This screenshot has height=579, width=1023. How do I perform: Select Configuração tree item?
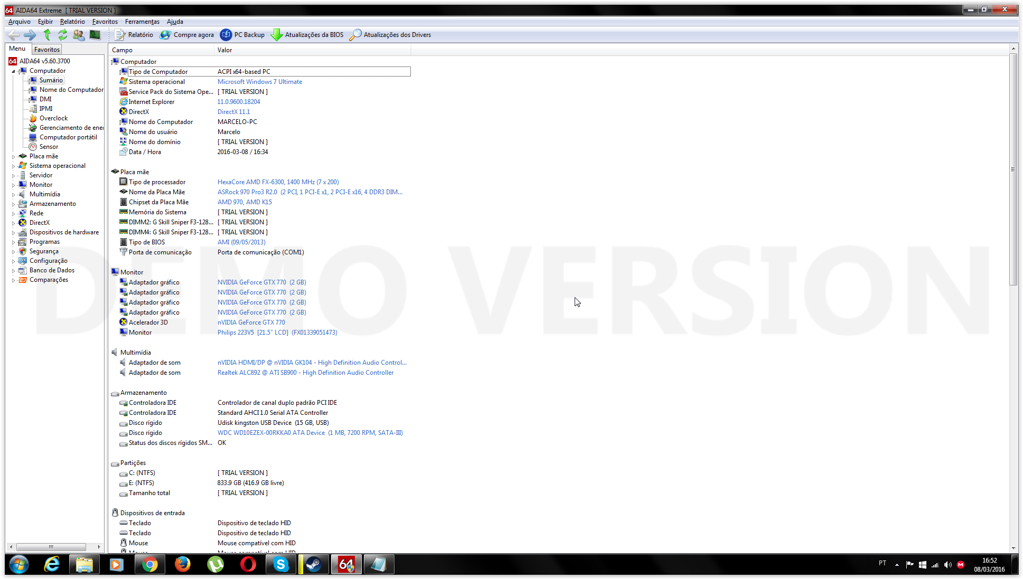coord(48,261)
